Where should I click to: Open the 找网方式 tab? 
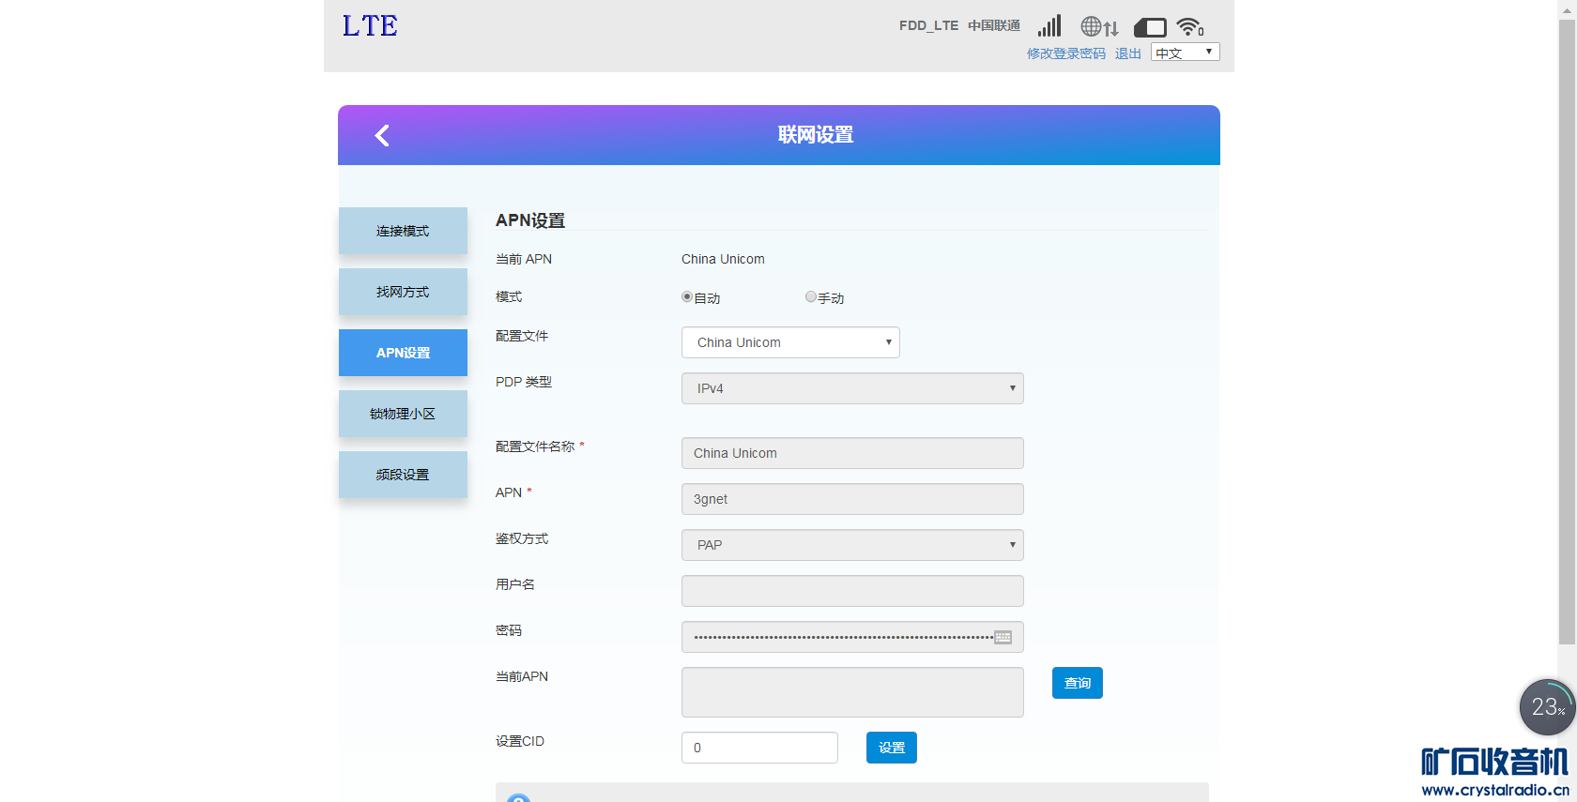pyautogui.click(x=403, y=292)
